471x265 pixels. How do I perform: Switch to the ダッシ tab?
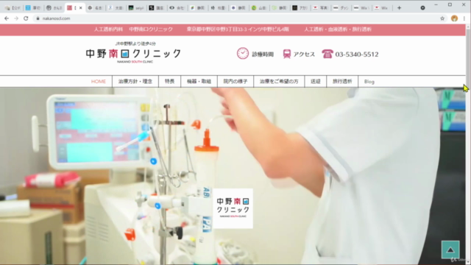click(341, 8)
